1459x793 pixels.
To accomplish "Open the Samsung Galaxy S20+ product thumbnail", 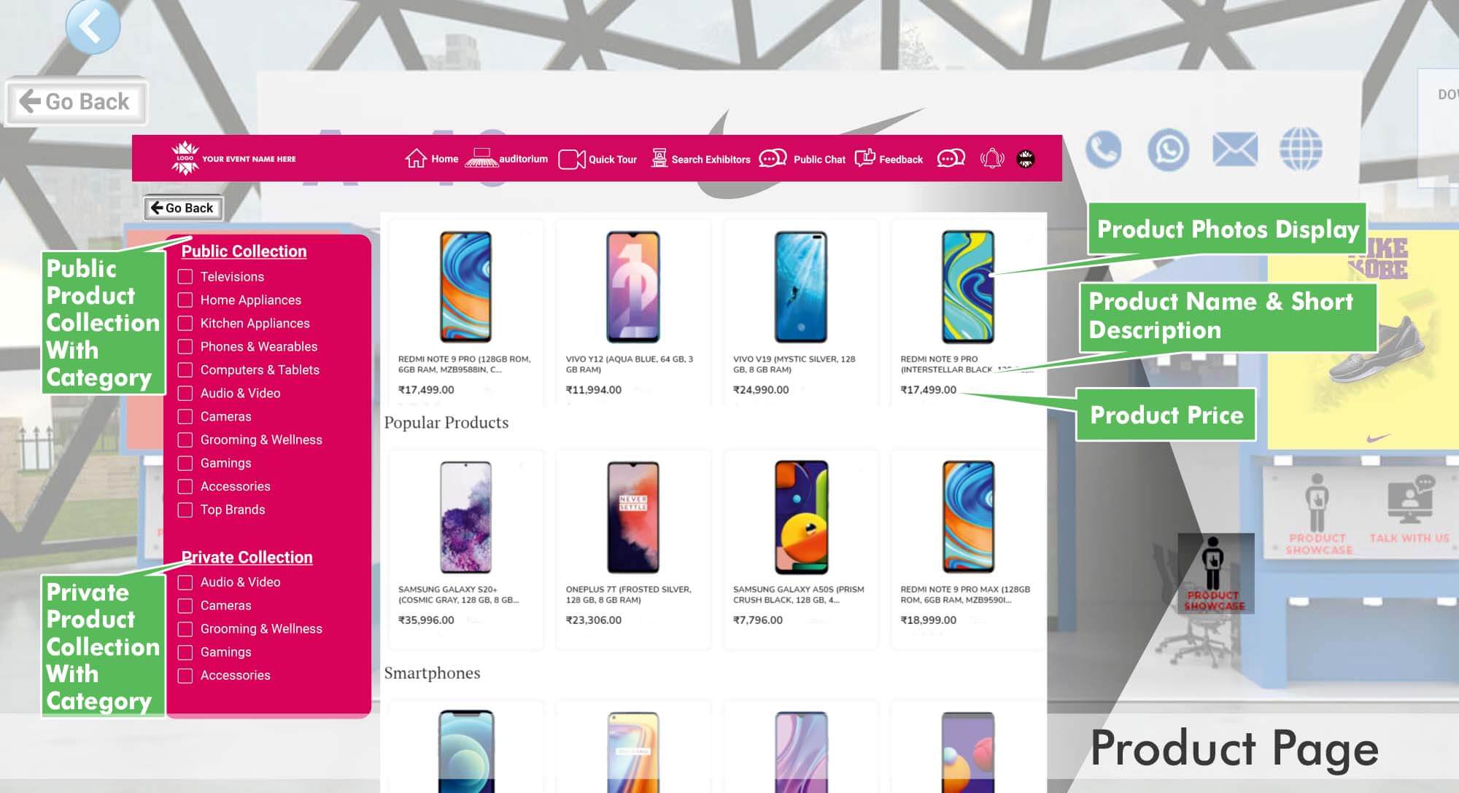I will [465, 517].
